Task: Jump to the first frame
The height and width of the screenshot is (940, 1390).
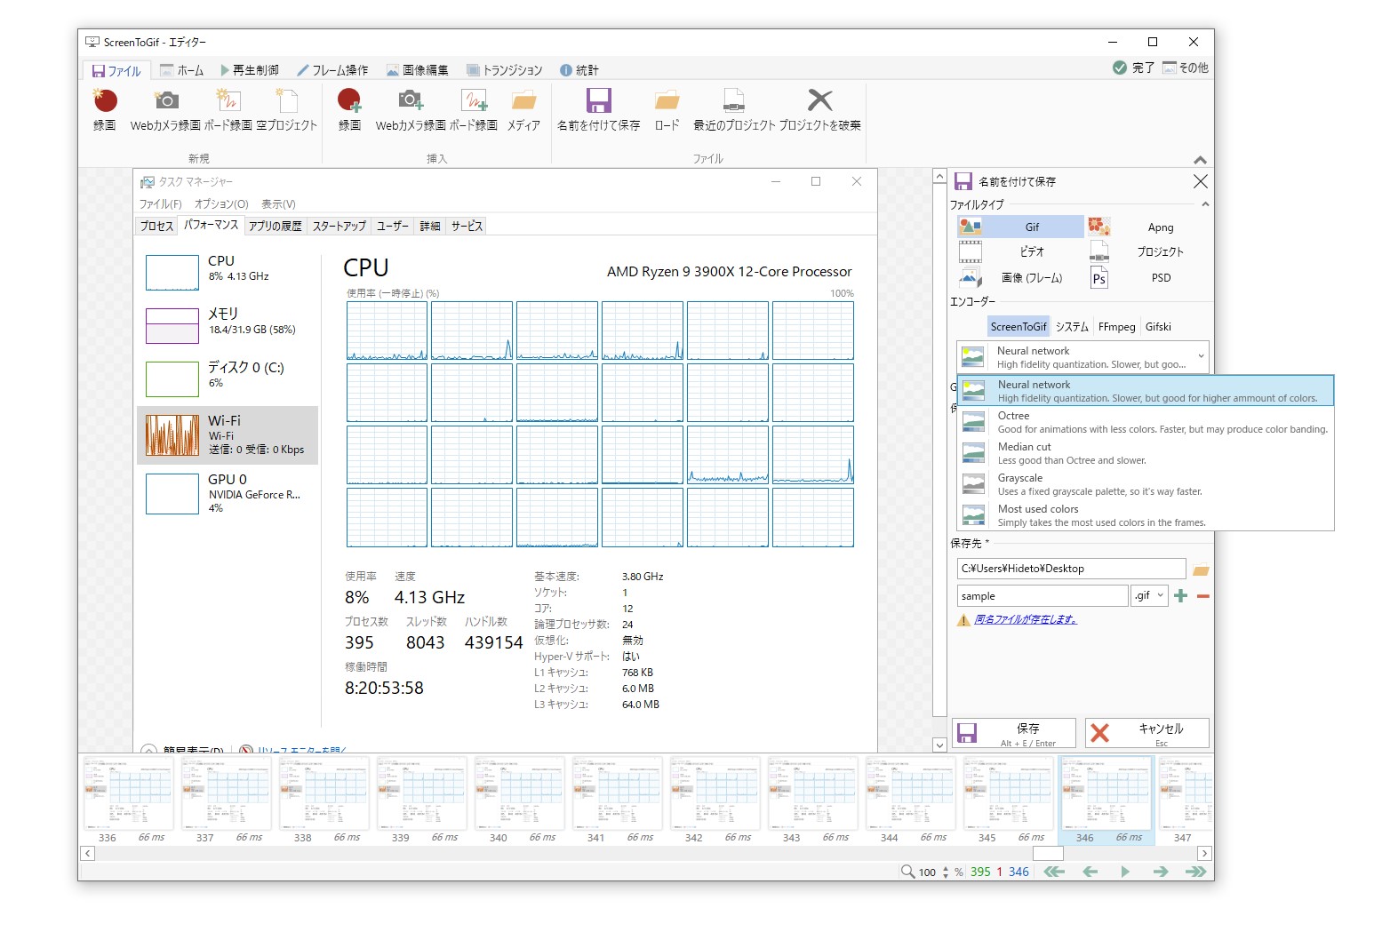Action: click(1054, 872)
